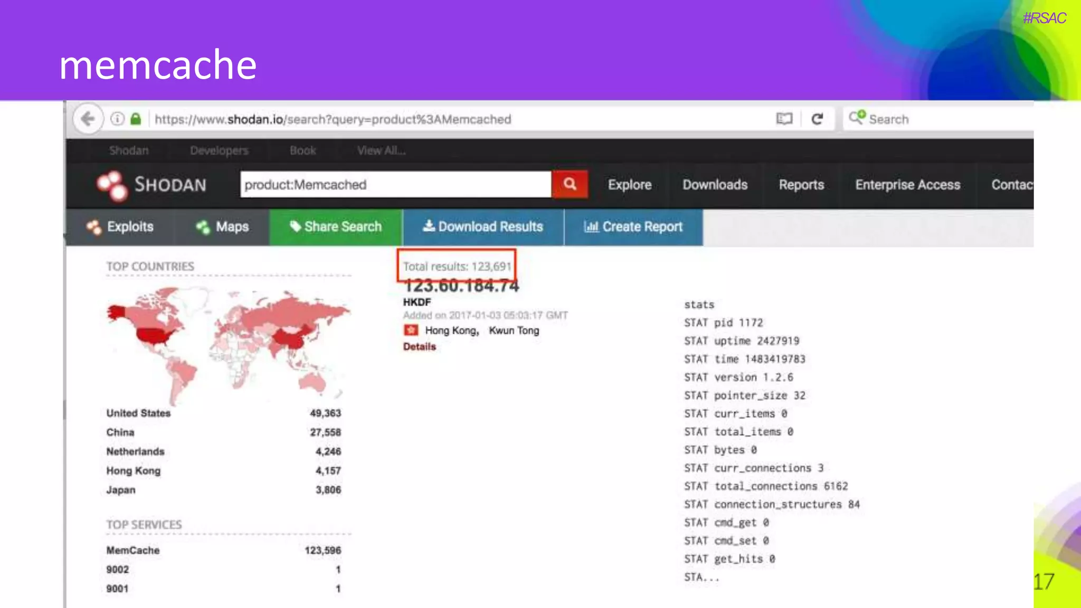Filter by service 9001 row
Screen dimensions: 1081x608
click(224, 588)
